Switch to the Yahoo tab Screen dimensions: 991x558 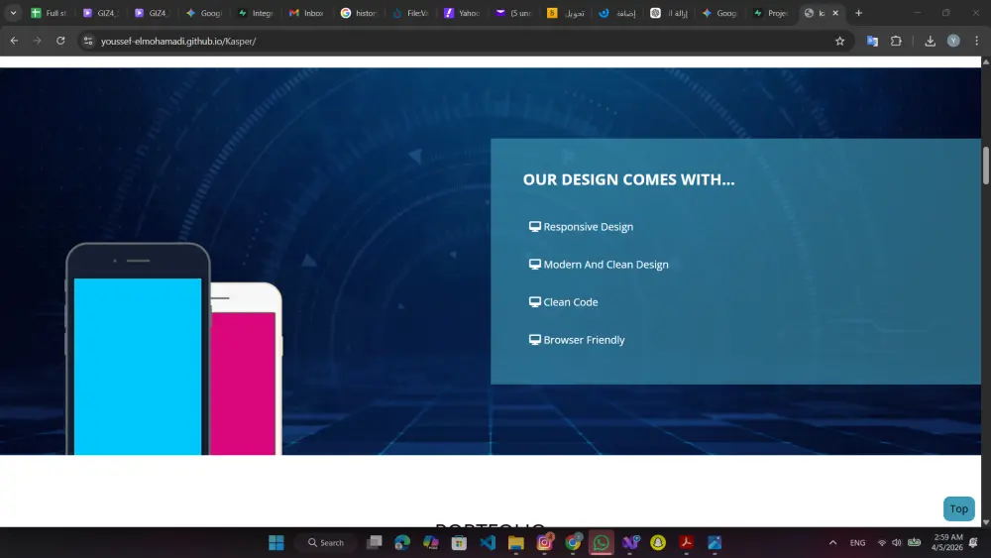(x=462, y=13)
